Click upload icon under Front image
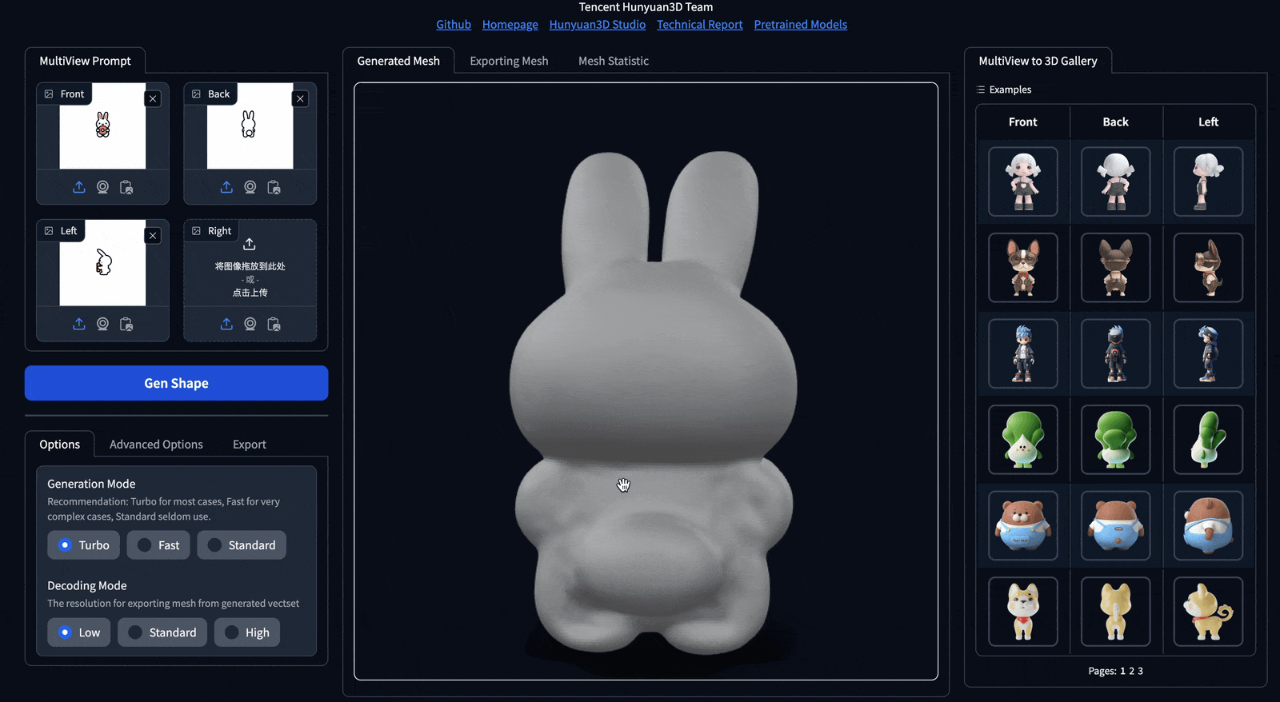This screenshot has height=702, width=1280. (79, 187)
